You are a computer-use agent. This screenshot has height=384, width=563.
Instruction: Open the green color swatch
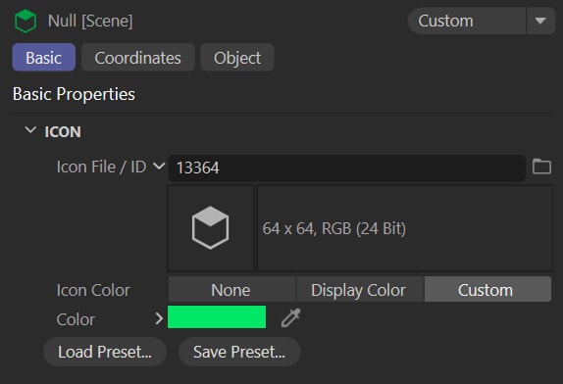click(217, 317)
